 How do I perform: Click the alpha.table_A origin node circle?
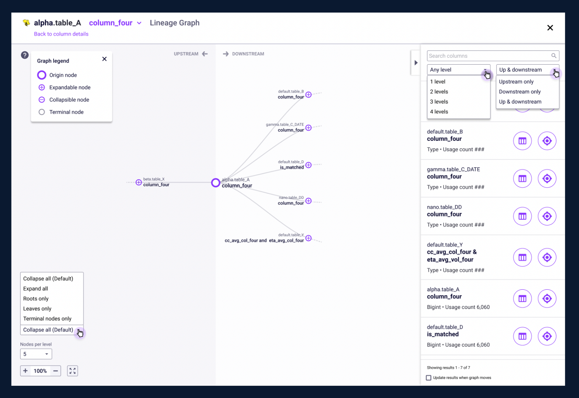coord(216,183)
